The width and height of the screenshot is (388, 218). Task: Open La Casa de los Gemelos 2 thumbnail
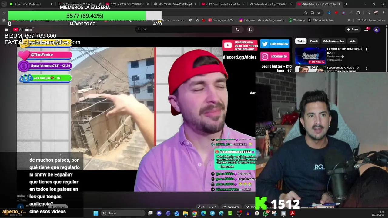point(310,56)
